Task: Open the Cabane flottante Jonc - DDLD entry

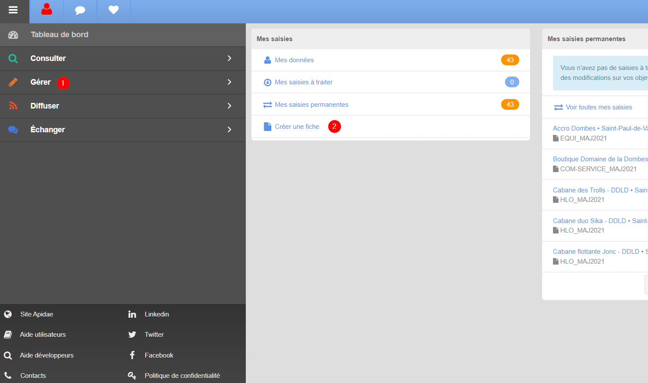Action: pos(600,252)
